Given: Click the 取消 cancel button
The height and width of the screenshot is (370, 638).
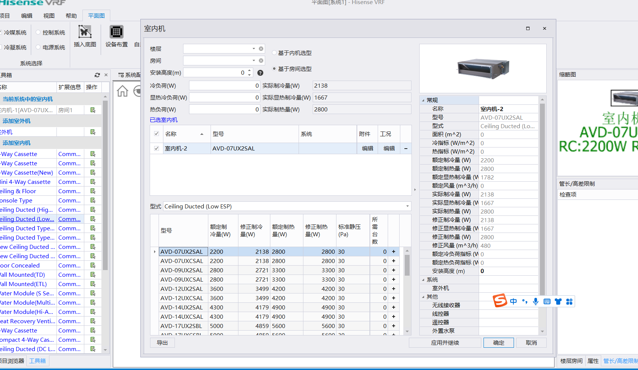Looking at the screenshot, I should [531, 343].
